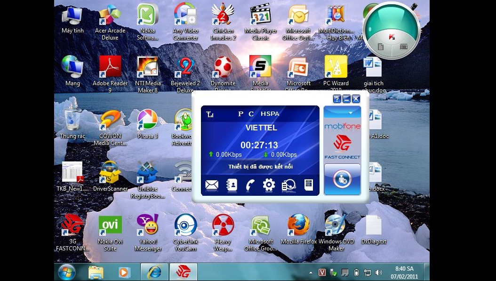
Task: Open the usage statistics log icon
Action: (288, 185)
